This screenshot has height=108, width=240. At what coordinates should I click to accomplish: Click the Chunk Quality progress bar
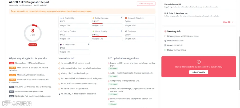pyautogui.click(x=107, y=36)
